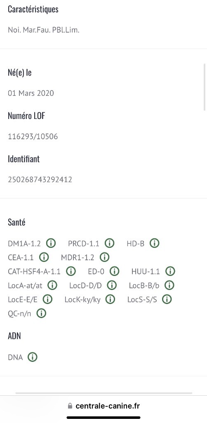Image resolution: width=207 pixels, height=423 pixels.
Task: Open info icon for LocK-ky/ky
Action: (110, 299)
